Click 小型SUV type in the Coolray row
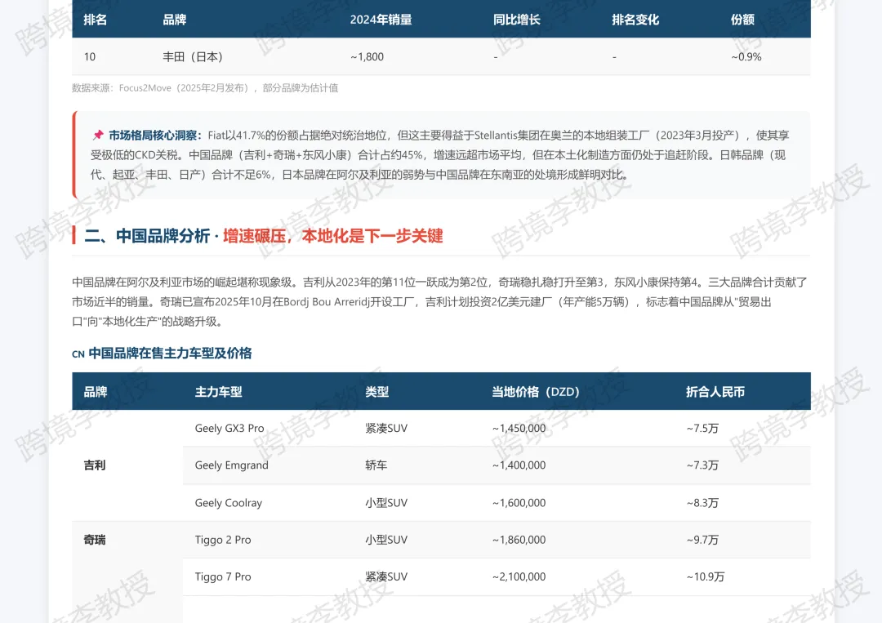This screenshot has height=623, width=882. coord(386,503)
